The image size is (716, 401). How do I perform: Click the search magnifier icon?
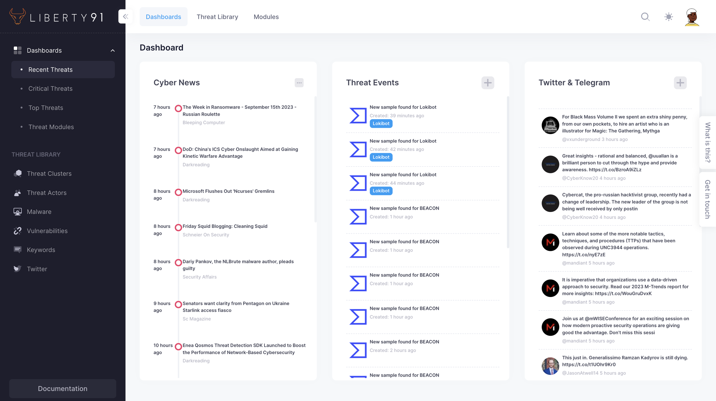[x=645, y=17]
